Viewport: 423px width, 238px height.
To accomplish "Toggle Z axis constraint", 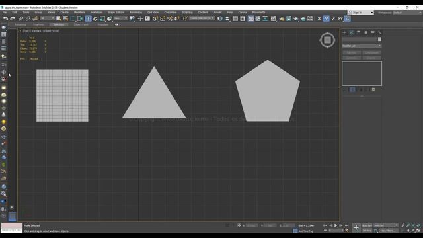I will [333, 19].
